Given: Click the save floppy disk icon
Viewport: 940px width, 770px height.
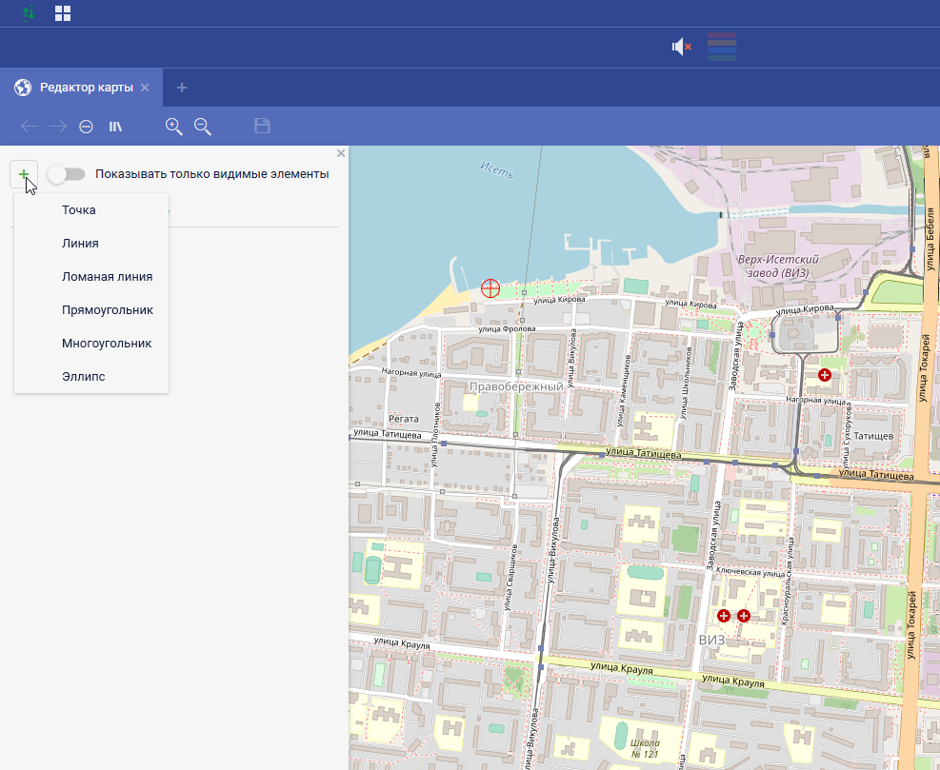Looking at the screenshot, I should tap(262, 126).
